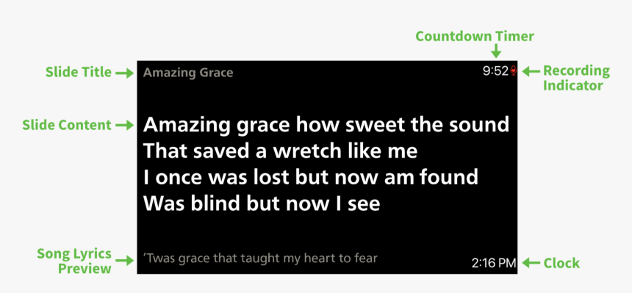The width and height of the screenshot is (632, 293).
Task: Click the line 'That saved a wretch like me'
Action: click(x=280, y=151)
